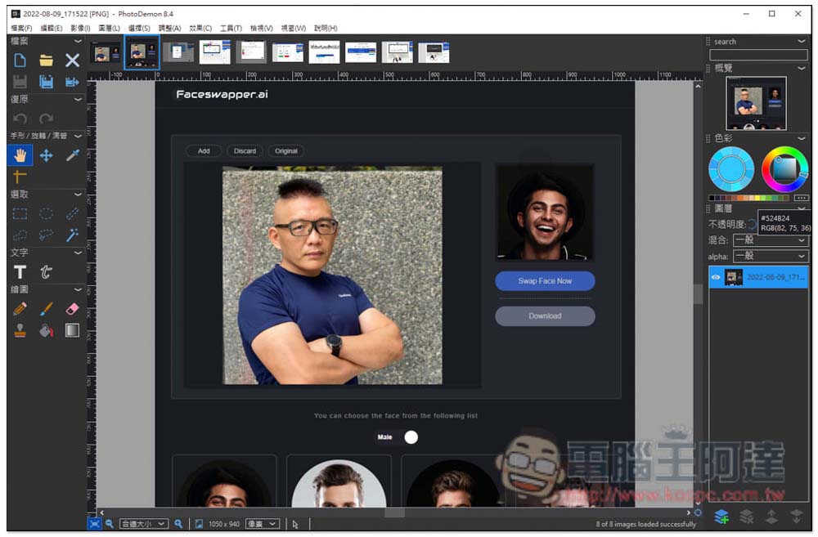Image resolution: width=818 pixels, height=537 pixels.
Task: Collapse the 檔案 tool panel
Action: (78, 41)
